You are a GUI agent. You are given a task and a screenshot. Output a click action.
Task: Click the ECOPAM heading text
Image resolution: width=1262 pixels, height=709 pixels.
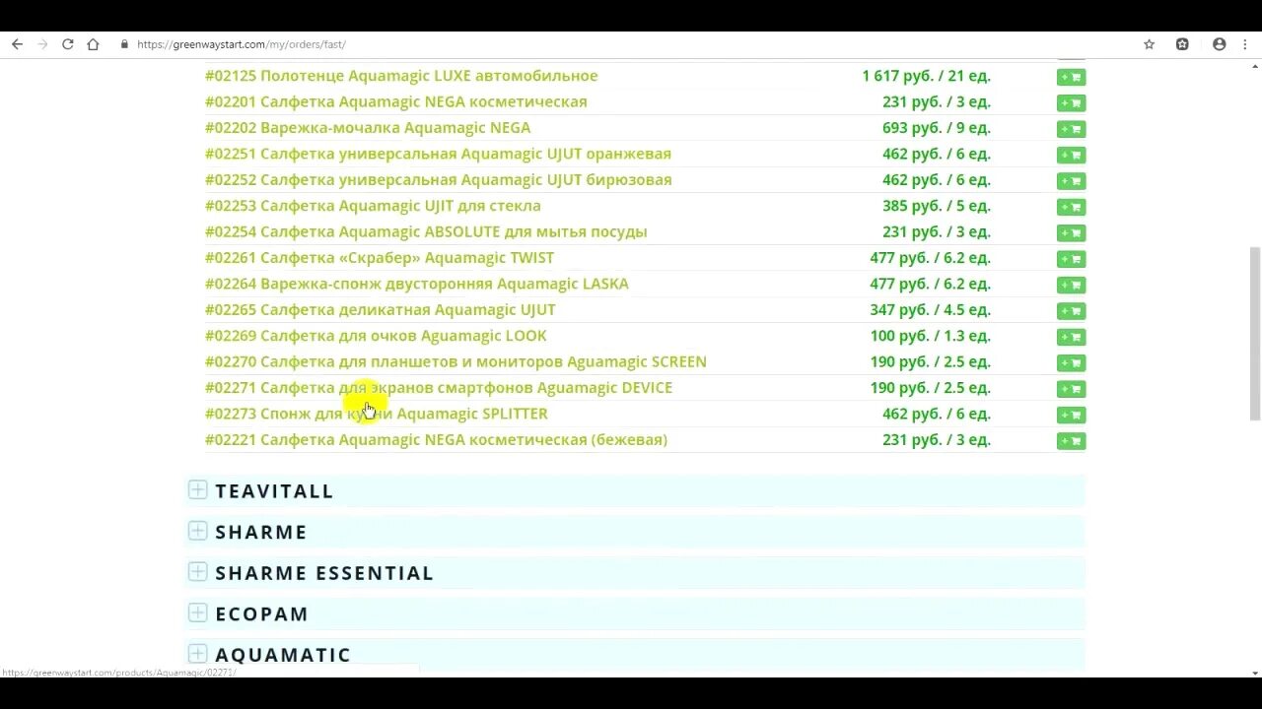(x=262, y=613)
